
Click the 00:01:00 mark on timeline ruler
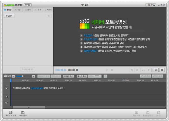(x=154, y=80)
